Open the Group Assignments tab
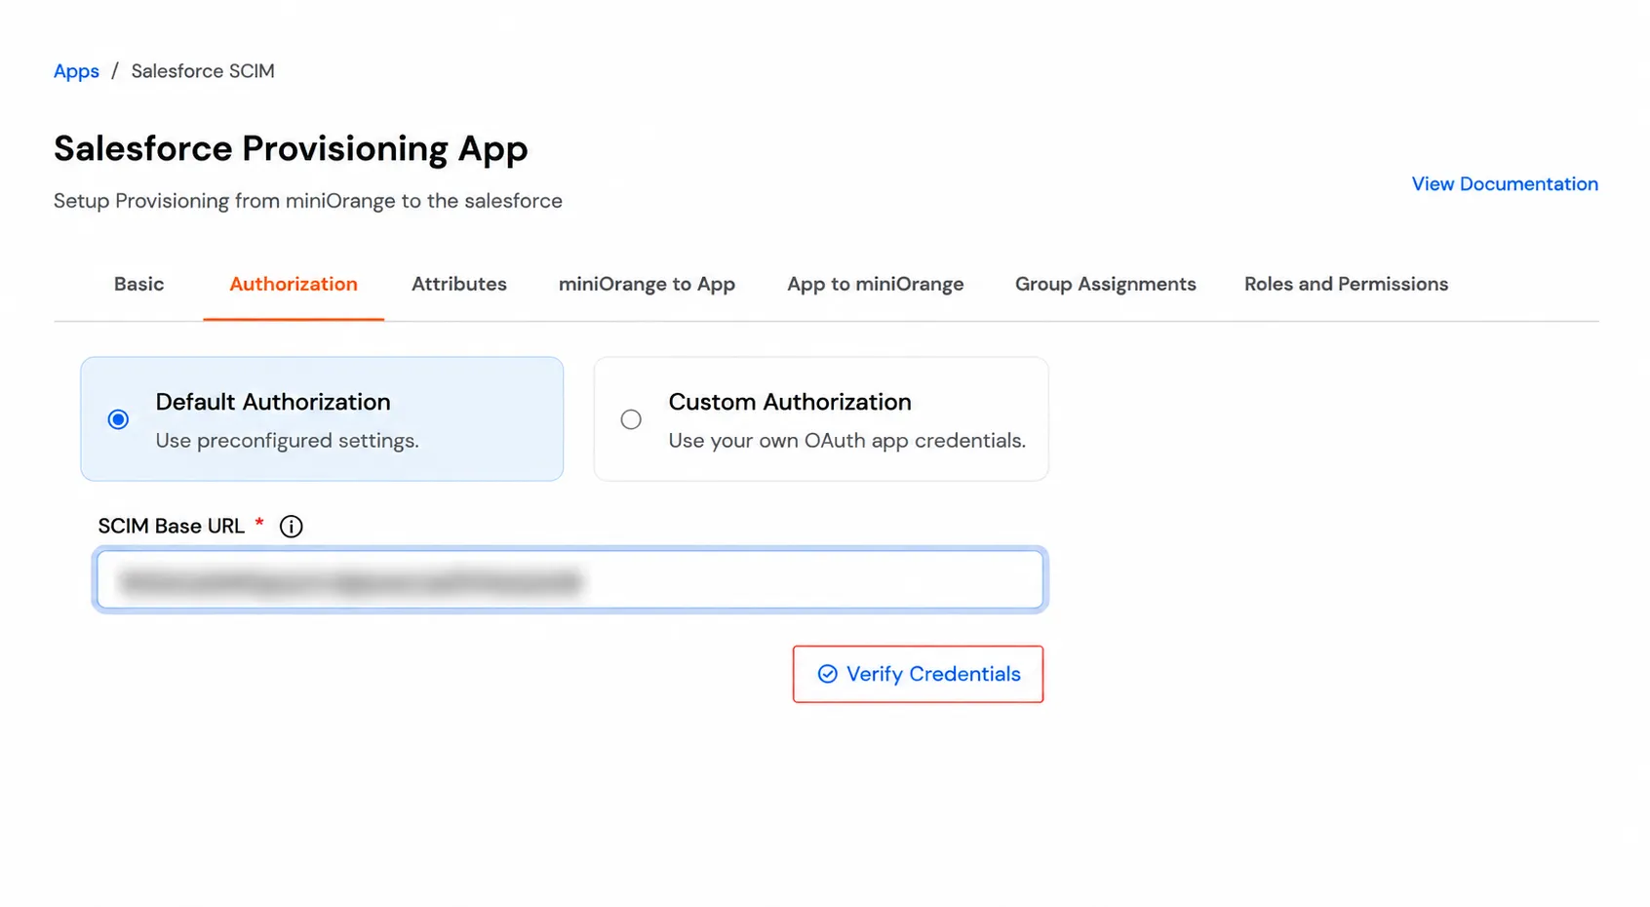The image size is (1650, 907). [1105, 284]
